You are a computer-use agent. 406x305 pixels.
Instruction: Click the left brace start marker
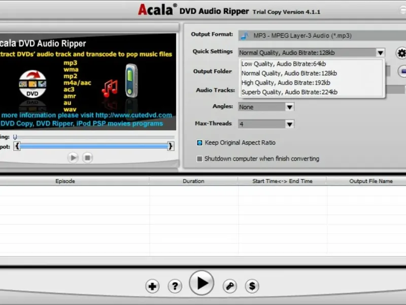pos(17,146)
